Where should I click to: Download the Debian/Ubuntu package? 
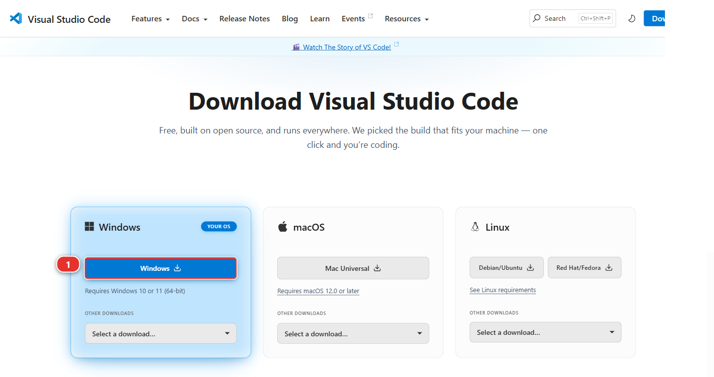pos(506,267)
